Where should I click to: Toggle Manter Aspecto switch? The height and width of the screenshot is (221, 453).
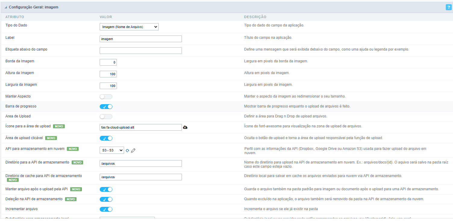[x=106, y=97]
